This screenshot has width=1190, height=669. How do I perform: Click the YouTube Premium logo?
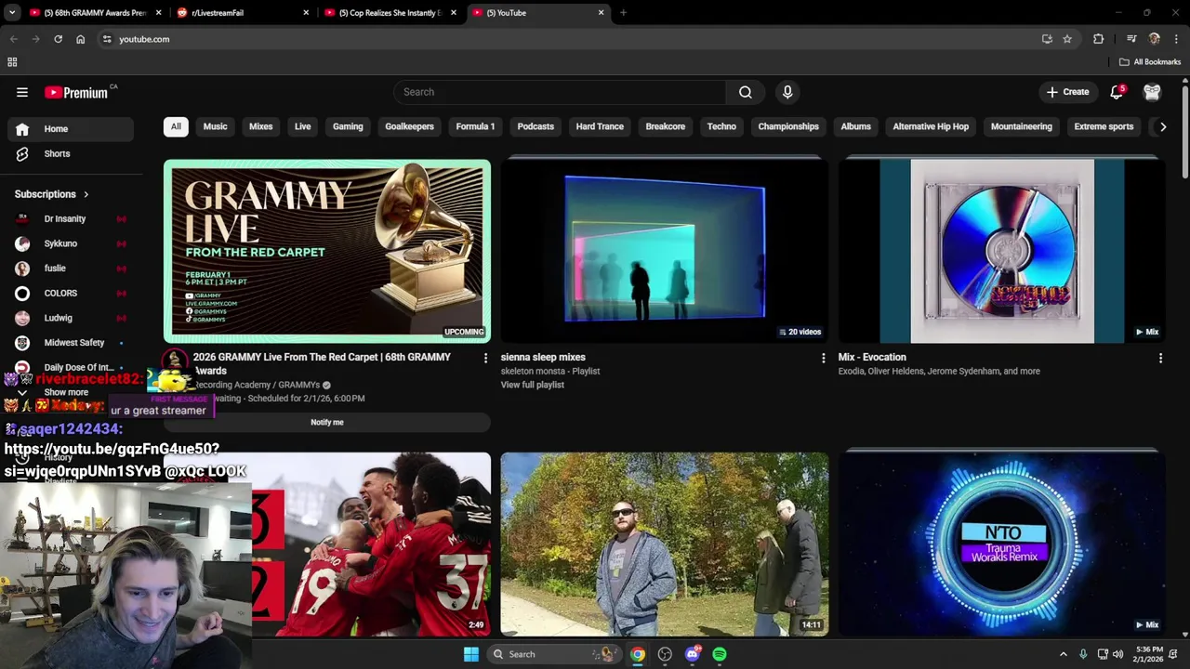pyautogui.click(x=76, y=92)
